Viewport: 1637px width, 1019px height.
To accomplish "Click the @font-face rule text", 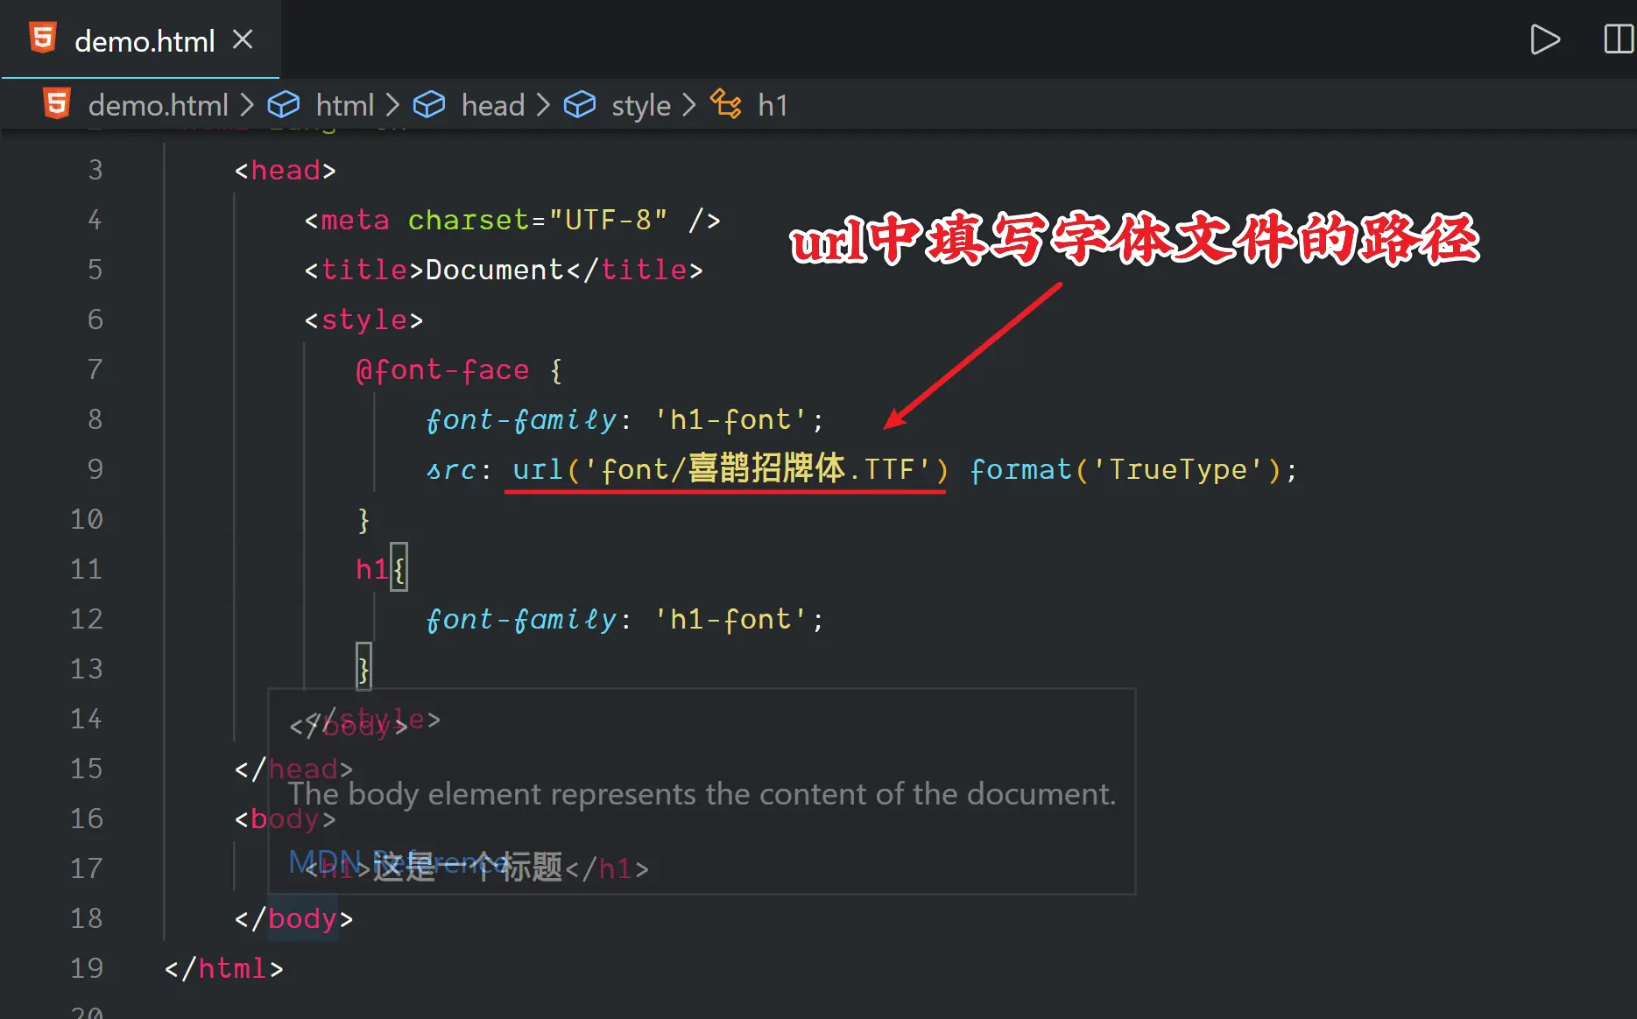I will point(442,370).
